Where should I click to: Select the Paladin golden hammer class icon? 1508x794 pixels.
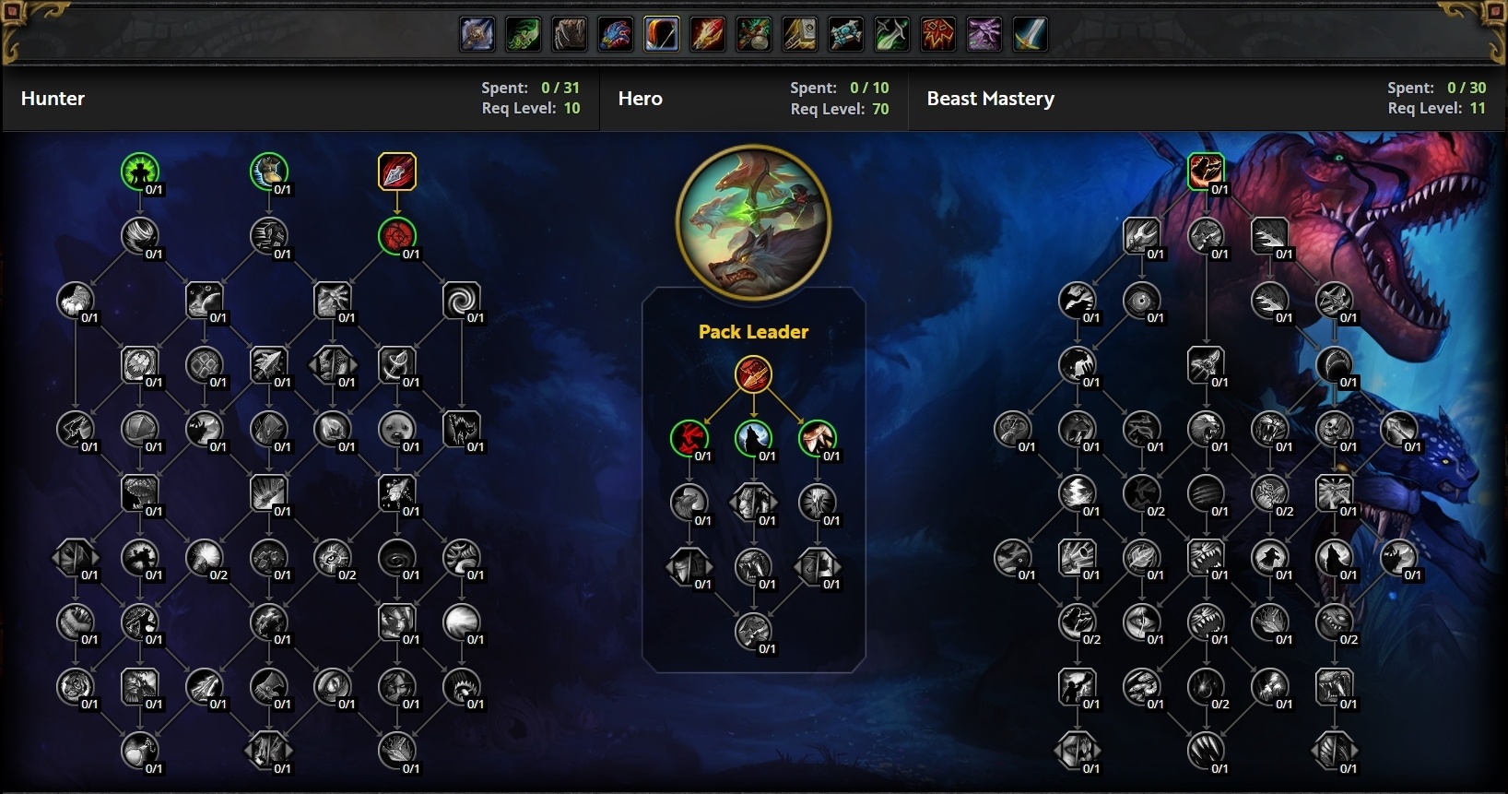pos(800,35)
